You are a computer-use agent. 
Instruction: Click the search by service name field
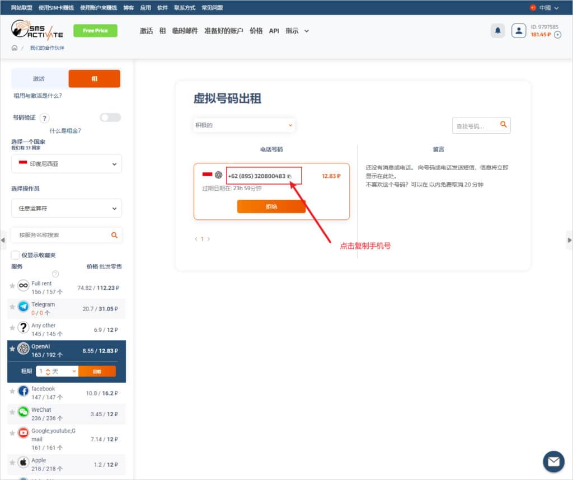[67, 235]
